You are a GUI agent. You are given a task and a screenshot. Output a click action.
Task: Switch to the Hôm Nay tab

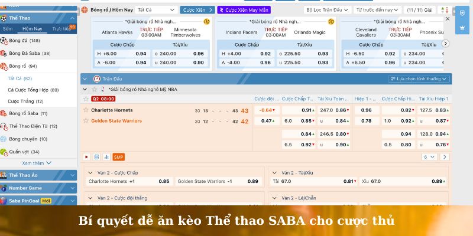[x=33, y=29]
